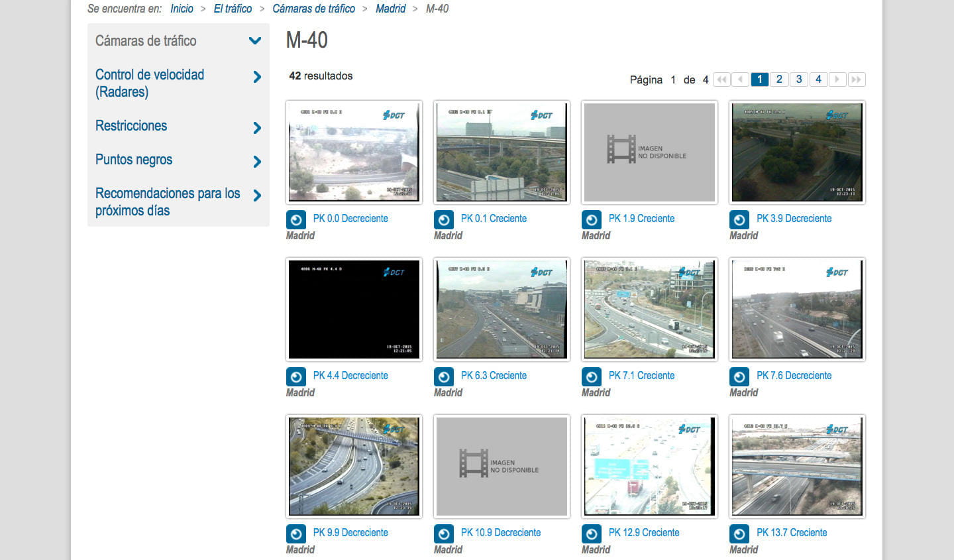Click the next page arrow button

tap(837, 80)
